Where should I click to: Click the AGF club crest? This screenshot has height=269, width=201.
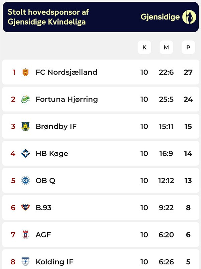(x=25, y=235)
